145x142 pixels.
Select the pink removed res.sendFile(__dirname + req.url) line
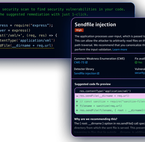110,96
